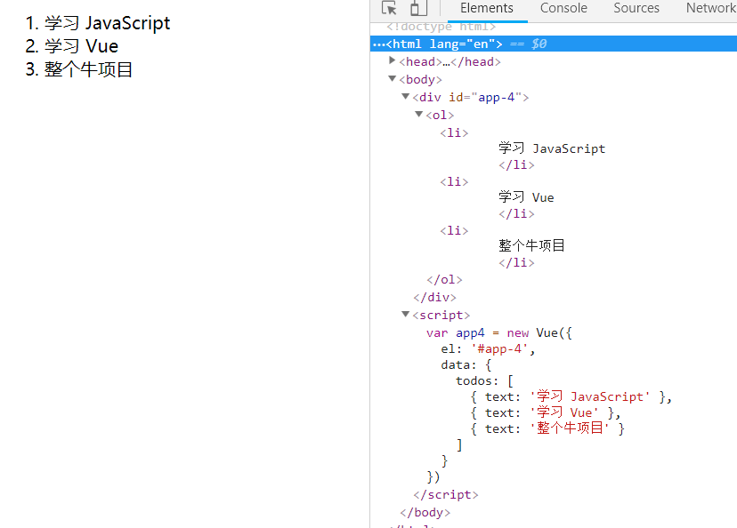Select the first li opening tag in DOM tree

(454, 132)
